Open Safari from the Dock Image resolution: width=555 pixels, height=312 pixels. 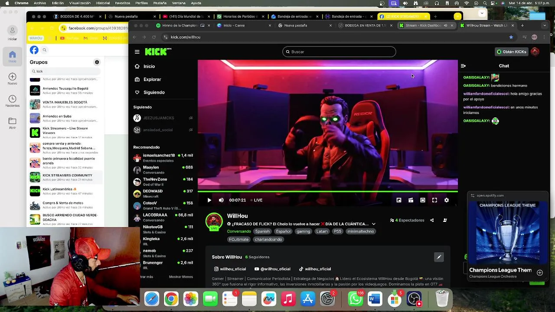152,299
